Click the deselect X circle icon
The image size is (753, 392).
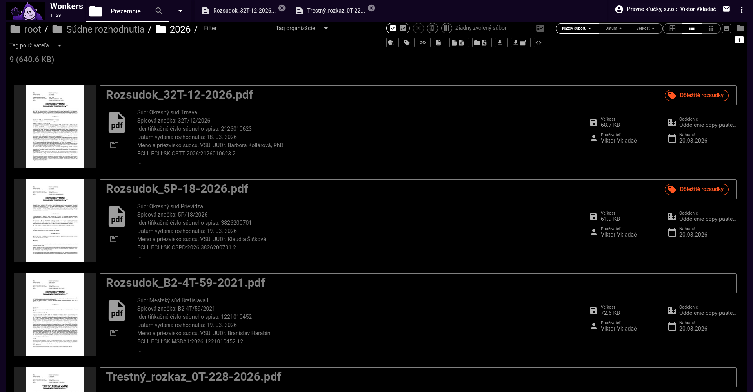pos(418,28)
